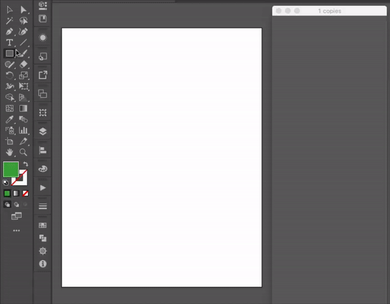390x304 pixels.
Task: Swap fill and stroke with curved arrow
Action: (x=25, y=164)
